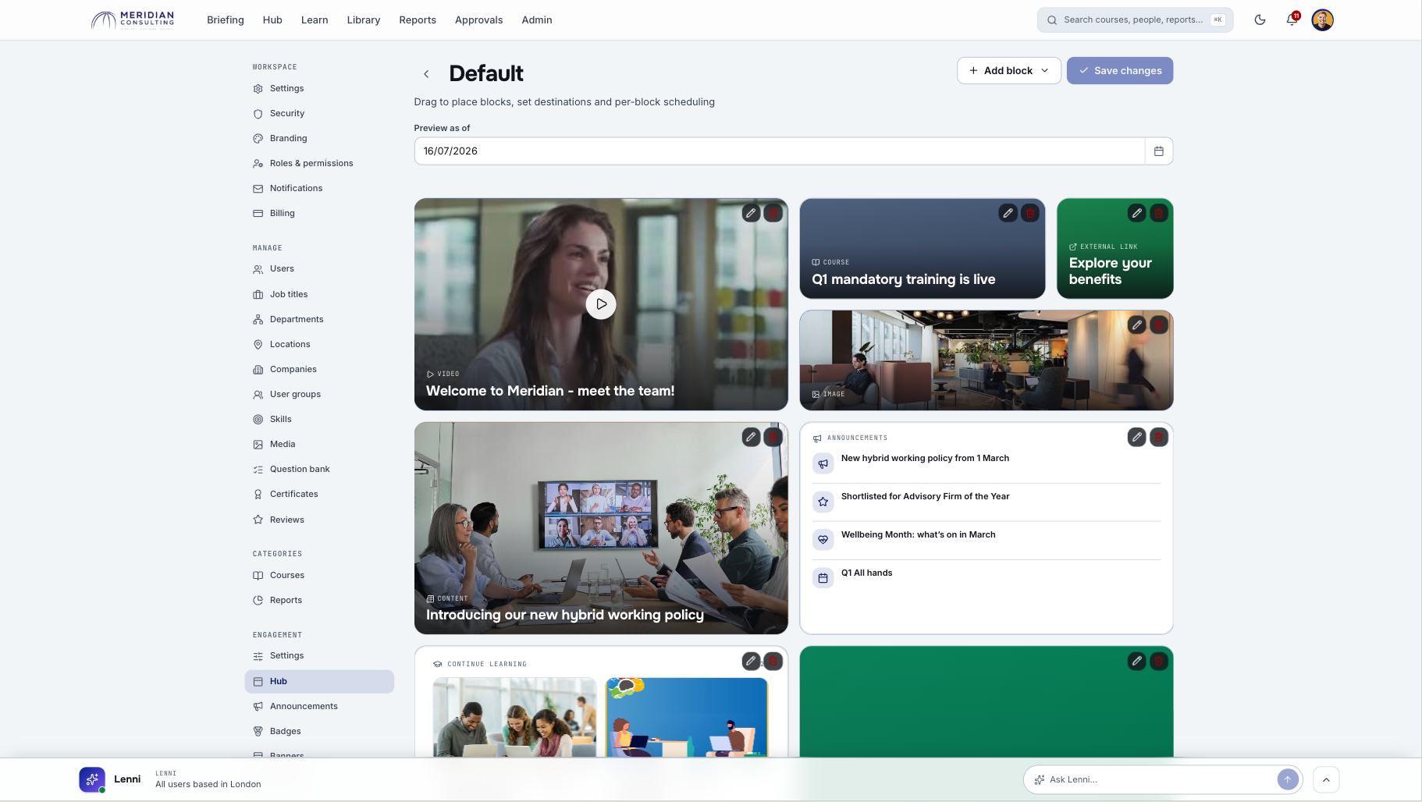Send message to Lenni with arrow button
This screenshot has height=802, width=1422.
pyautogui.click(x=1288, y=779)
